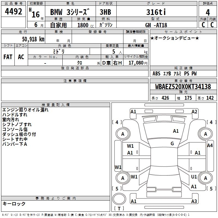Viewport: 218px width, 218px height.
Task: Click inspector note コンソール傷
Action: [x=15, y=129]
